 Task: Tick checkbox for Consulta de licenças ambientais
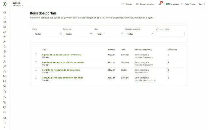pos(36,78)
